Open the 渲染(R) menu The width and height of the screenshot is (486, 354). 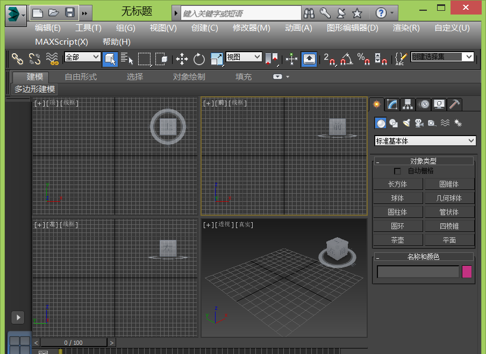click(x=406, y=28)
